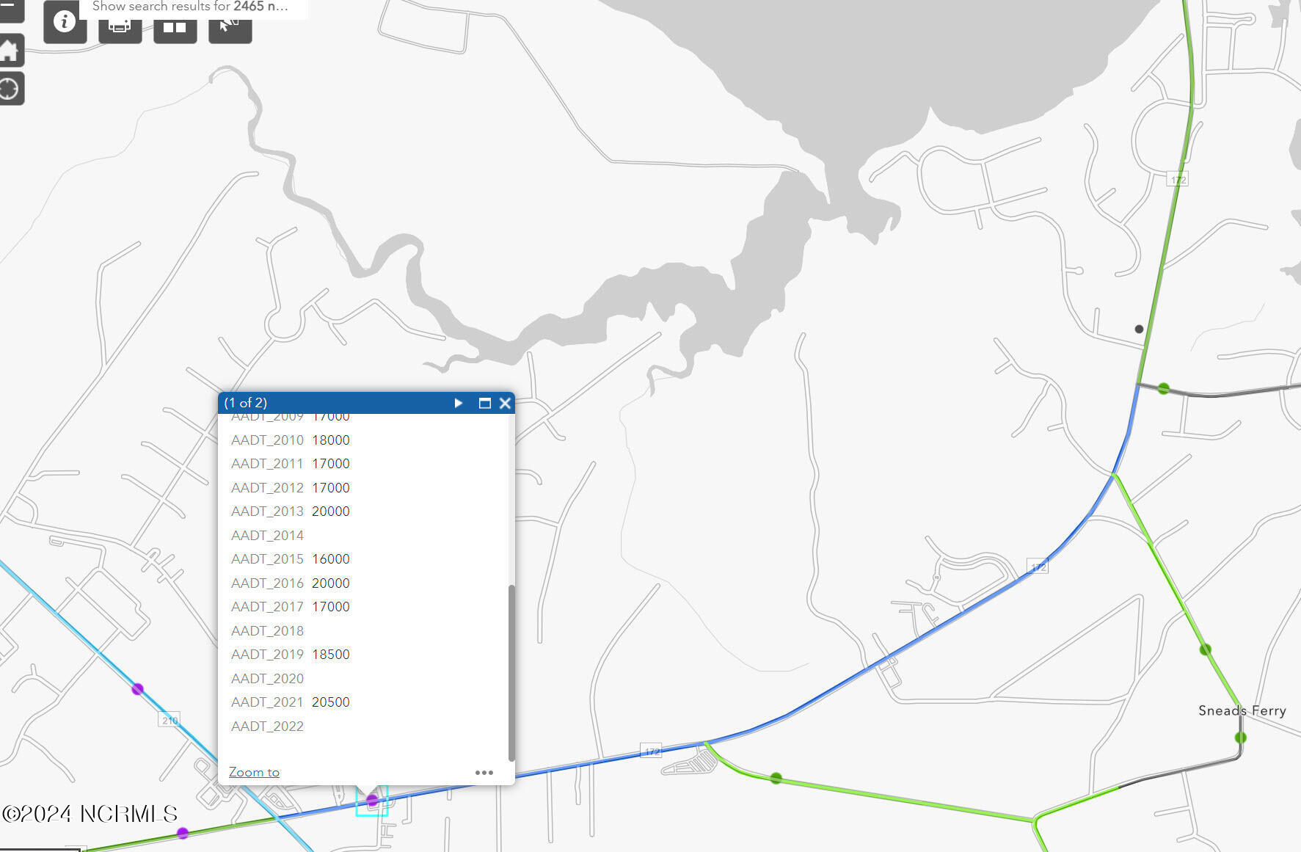Close the feature popup

[x=505, y=403]
